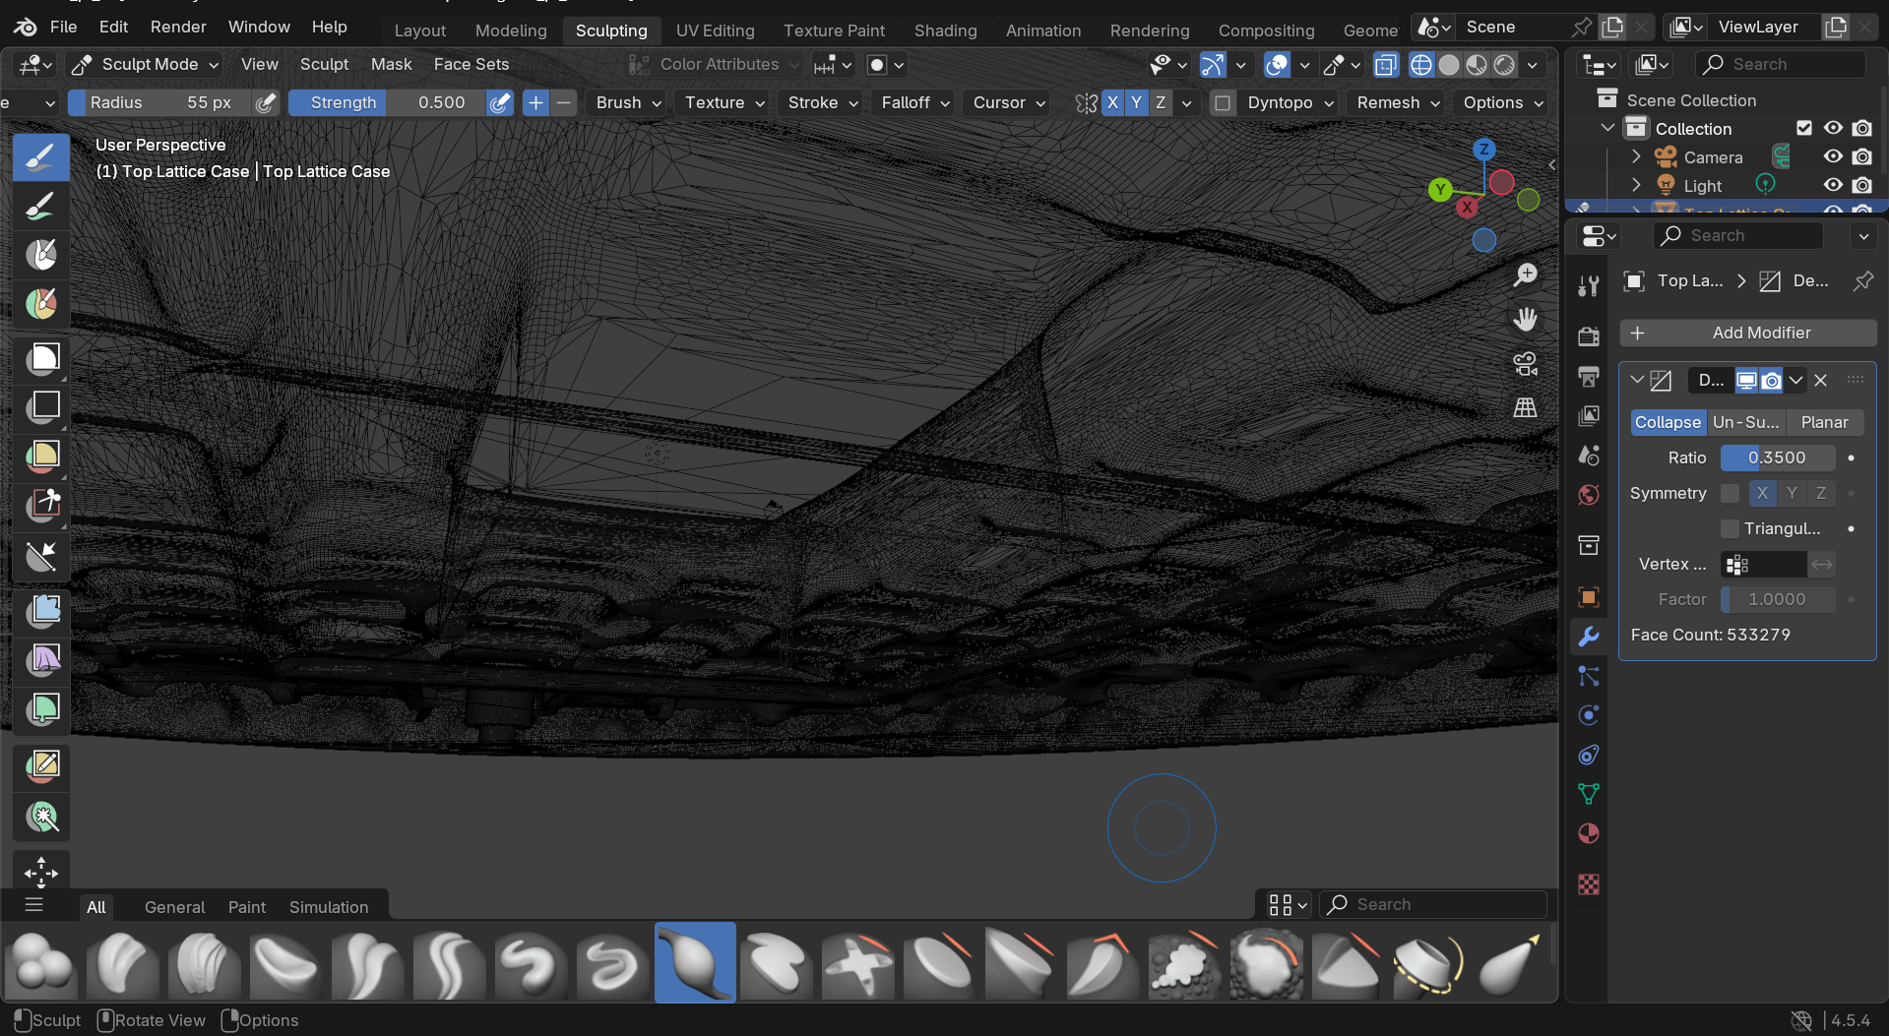1889x1036 pixels.
Task: Open the Face Sets menu
Action: coord(472,64)
